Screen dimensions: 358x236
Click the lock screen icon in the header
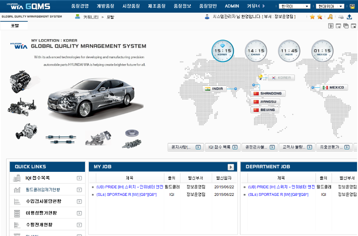[x=352, y=7]
